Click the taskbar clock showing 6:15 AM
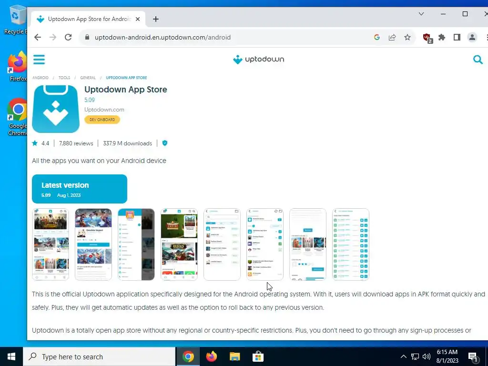 coord(447,356)
